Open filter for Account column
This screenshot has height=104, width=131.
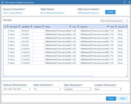pyautogui.click(x=127, y=26)
